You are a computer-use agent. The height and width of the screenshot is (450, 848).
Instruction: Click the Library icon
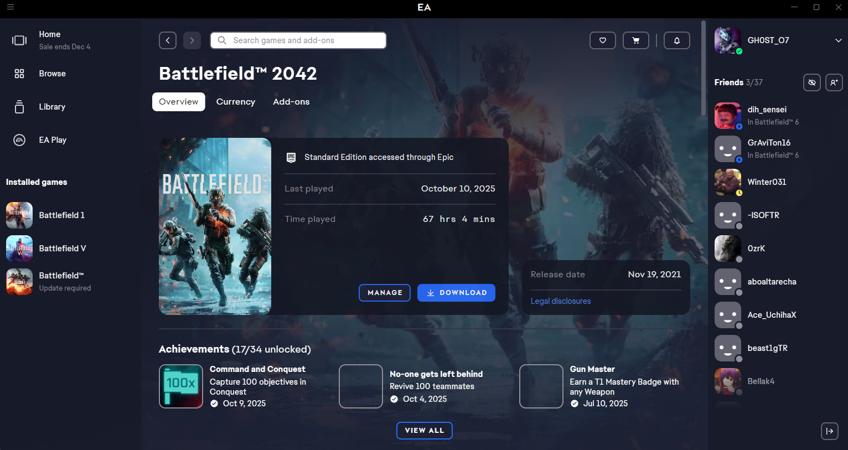(x=19, y=107)
